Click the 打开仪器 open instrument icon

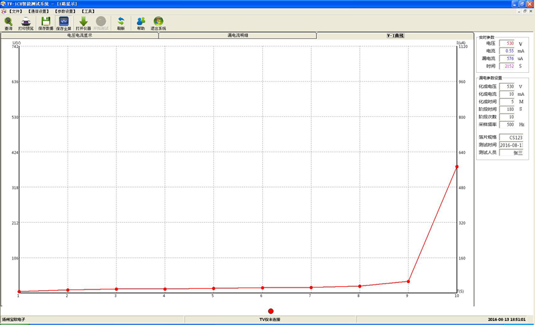(x=84, y=23)
